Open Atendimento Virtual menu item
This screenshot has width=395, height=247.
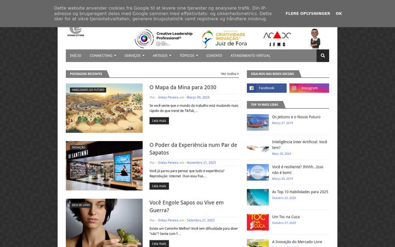pos(250,55)
